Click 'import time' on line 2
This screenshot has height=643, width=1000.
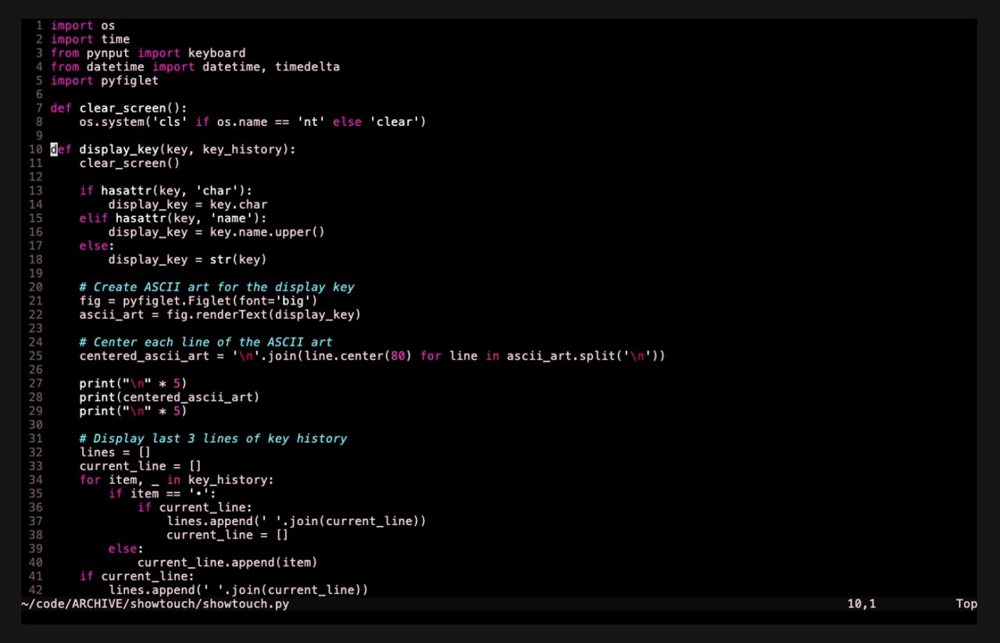(90, 39)
